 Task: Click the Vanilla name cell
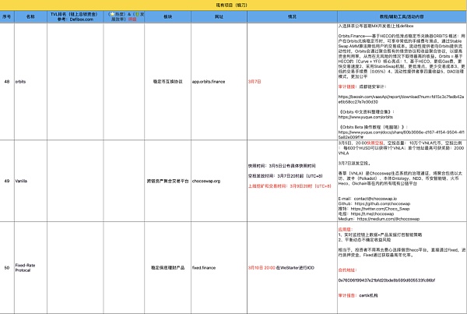click(31, 181)
